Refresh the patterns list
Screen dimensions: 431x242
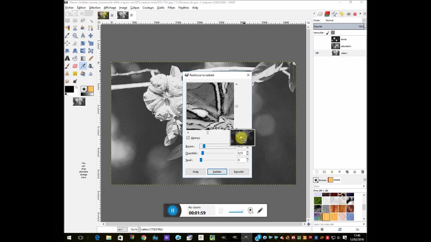pyautogui.click(x=340, y=229)
